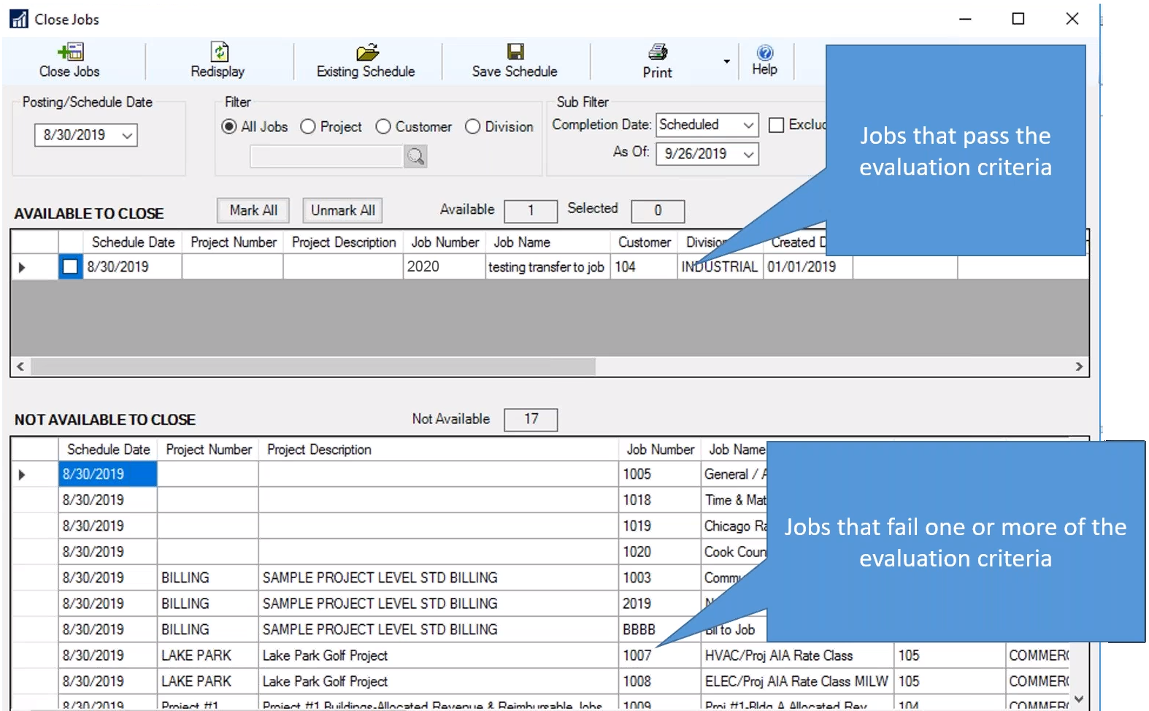Click the filter search magnifier icon
The image size is (1149, 711).
coord(415,156)
